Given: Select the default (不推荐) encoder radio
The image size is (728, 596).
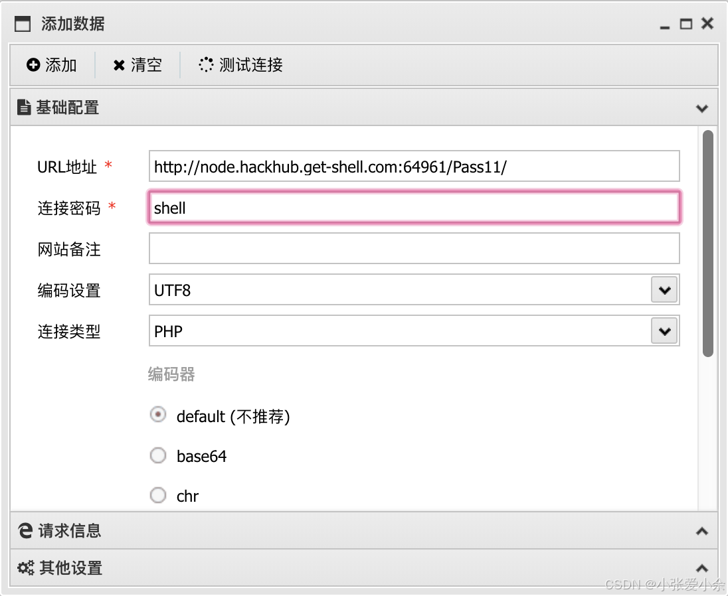Looking at the screenshot, I should coord(158,414).
